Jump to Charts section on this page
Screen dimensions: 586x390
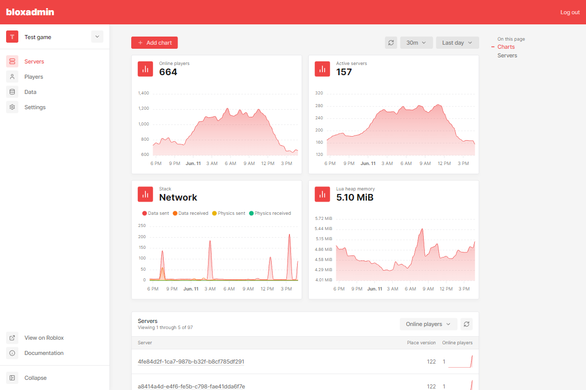[x=506, y=47]
